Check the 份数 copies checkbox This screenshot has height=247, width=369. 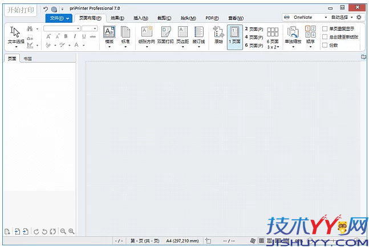point(325,46)
